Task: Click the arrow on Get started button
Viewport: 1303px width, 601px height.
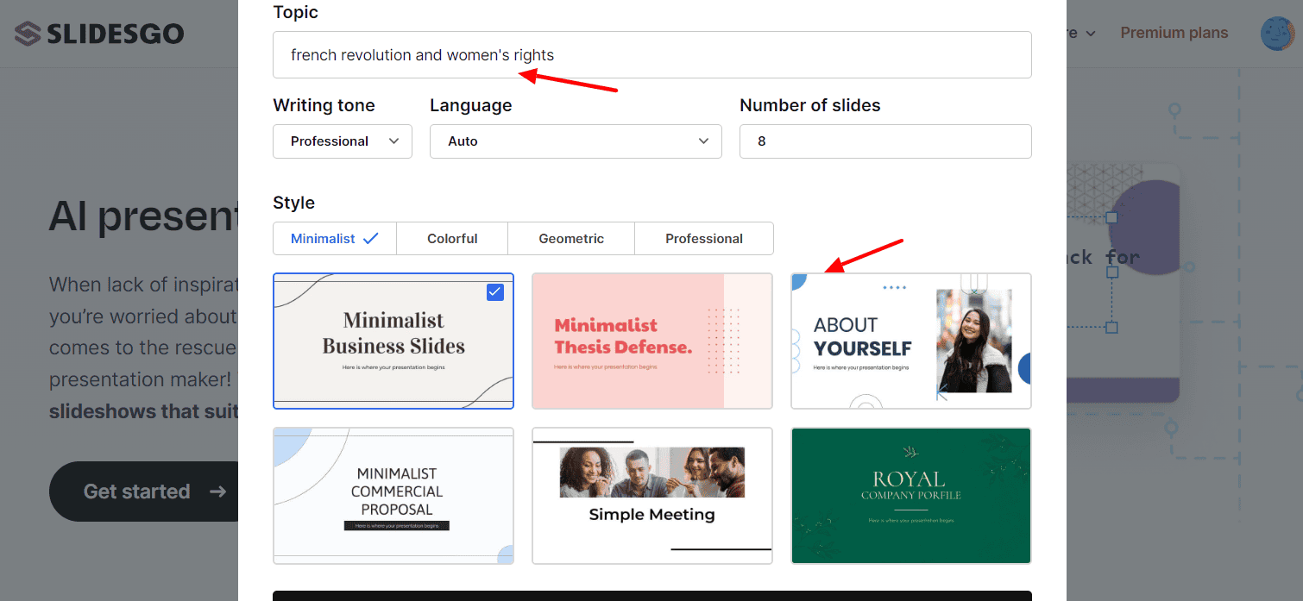Action: pos(217,491)
